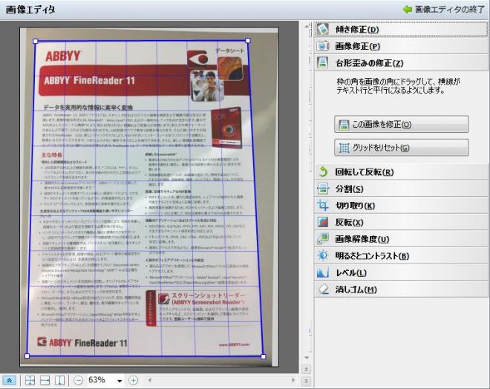
Task: Click the split page icon beside 分割
Action: coord(323,189)
